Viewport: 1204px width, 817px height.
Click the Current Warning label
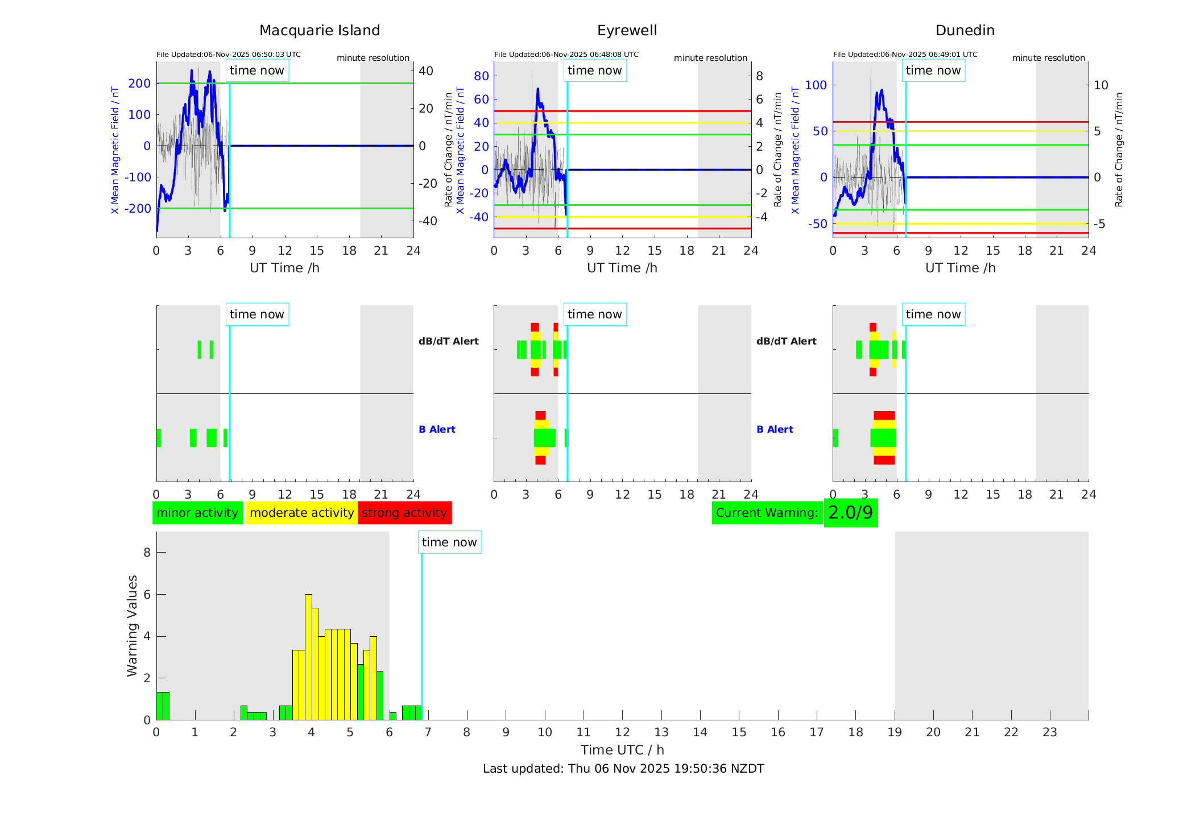(767, 513)
